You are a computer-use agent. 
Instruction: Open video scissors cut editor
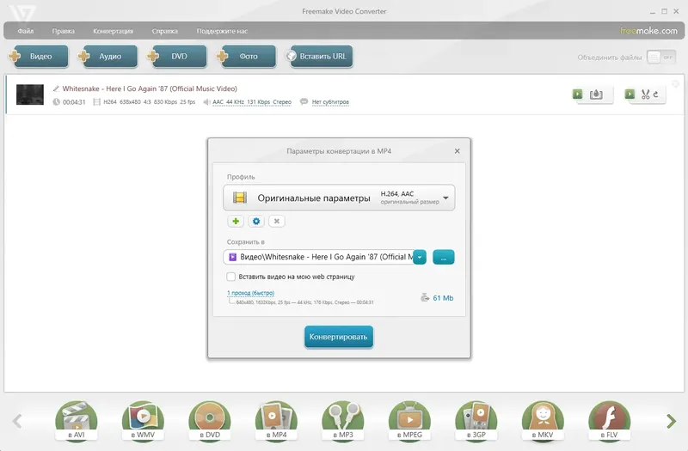(645, 94)
